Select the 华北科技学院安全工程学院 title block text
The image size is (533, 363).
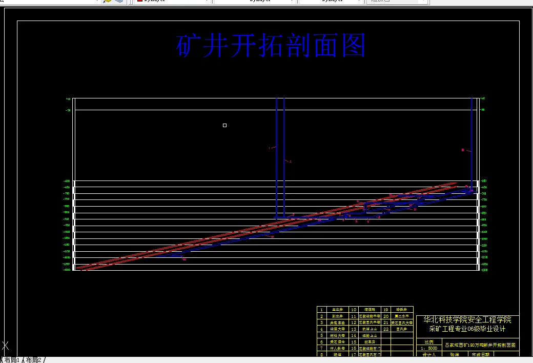click(467, 320)
